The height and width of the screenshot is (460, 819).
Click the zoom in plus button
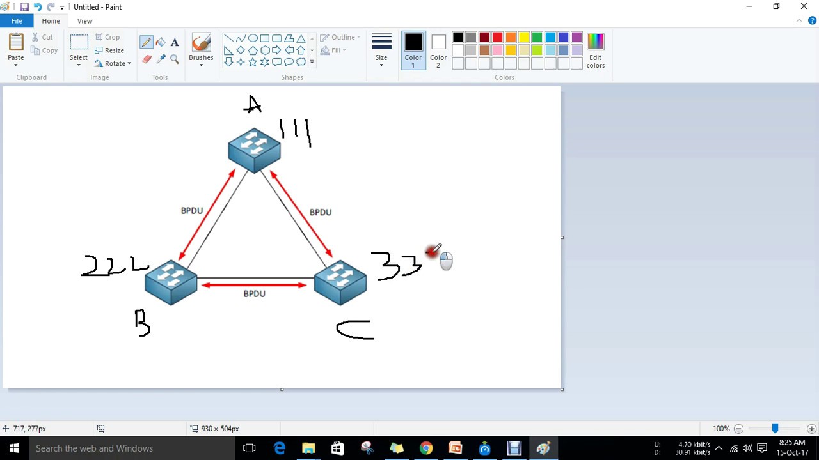point(811,429)
